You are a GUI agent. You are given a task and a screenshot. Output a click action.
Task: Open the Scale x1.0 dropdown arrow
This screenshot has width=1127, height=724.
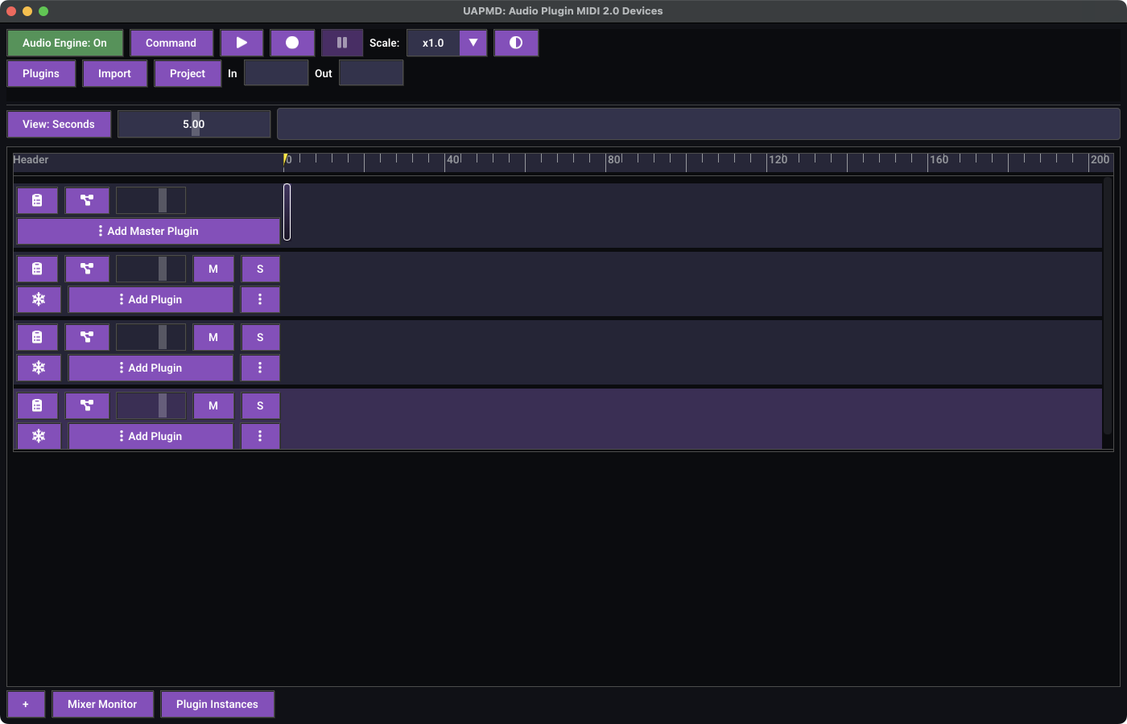473,43
